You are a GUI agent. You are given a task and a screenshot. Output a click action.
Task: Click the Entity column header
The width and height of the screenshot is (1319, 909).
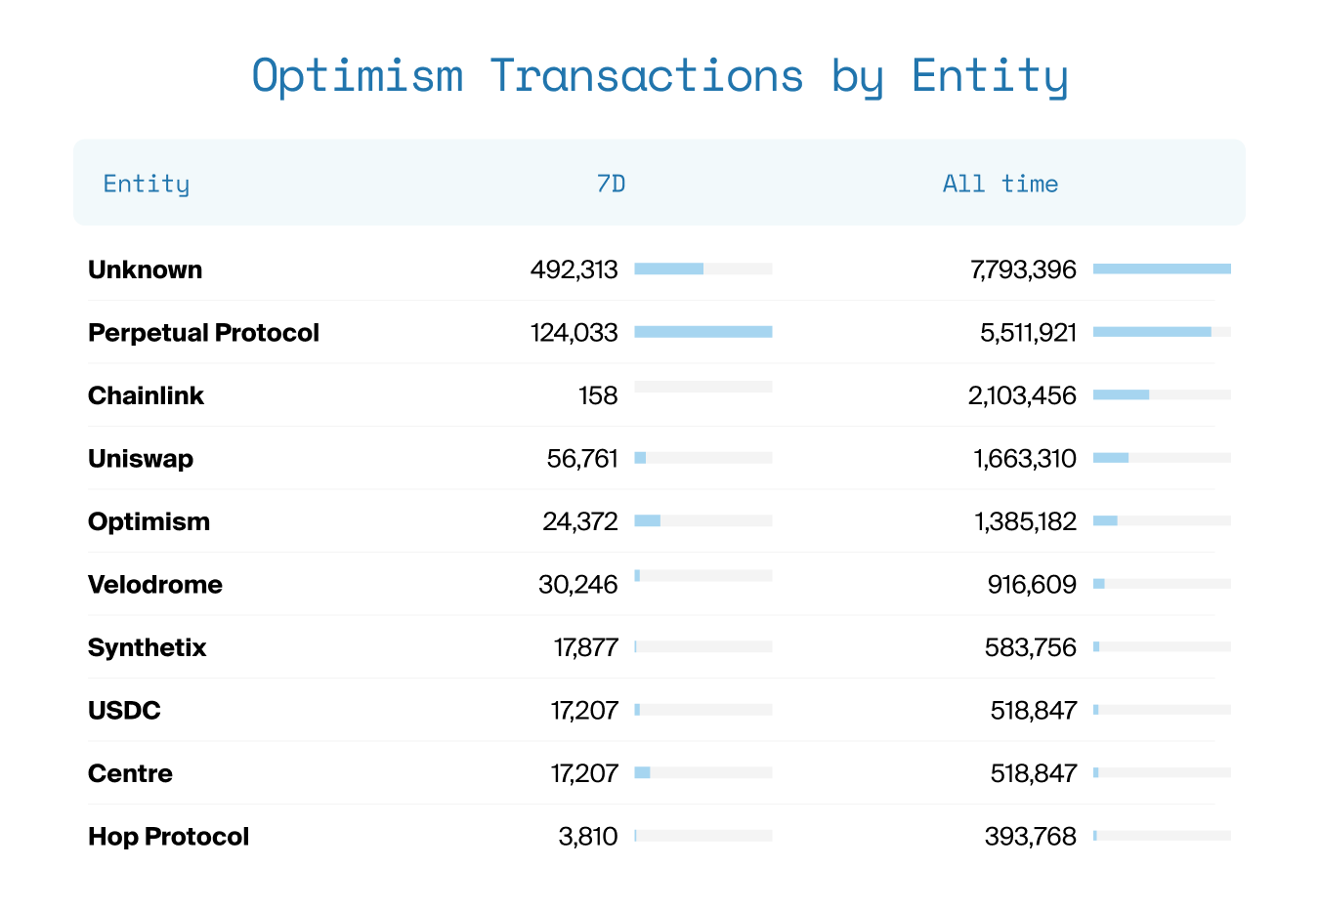[x=147, y=184]
